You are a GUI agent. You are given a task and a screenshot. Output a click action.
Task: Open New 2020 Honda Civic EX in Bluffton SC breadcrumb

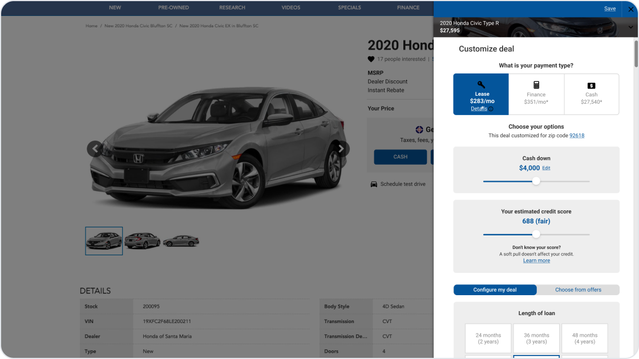[219, 26]
